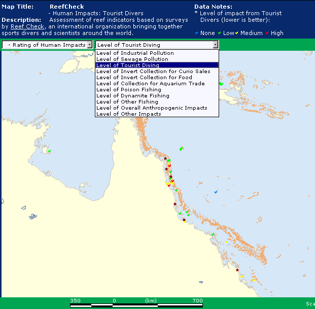Select Level of Industrial Pollution option
This screenshot has width=315, height=309.
[x=135, y=53]
